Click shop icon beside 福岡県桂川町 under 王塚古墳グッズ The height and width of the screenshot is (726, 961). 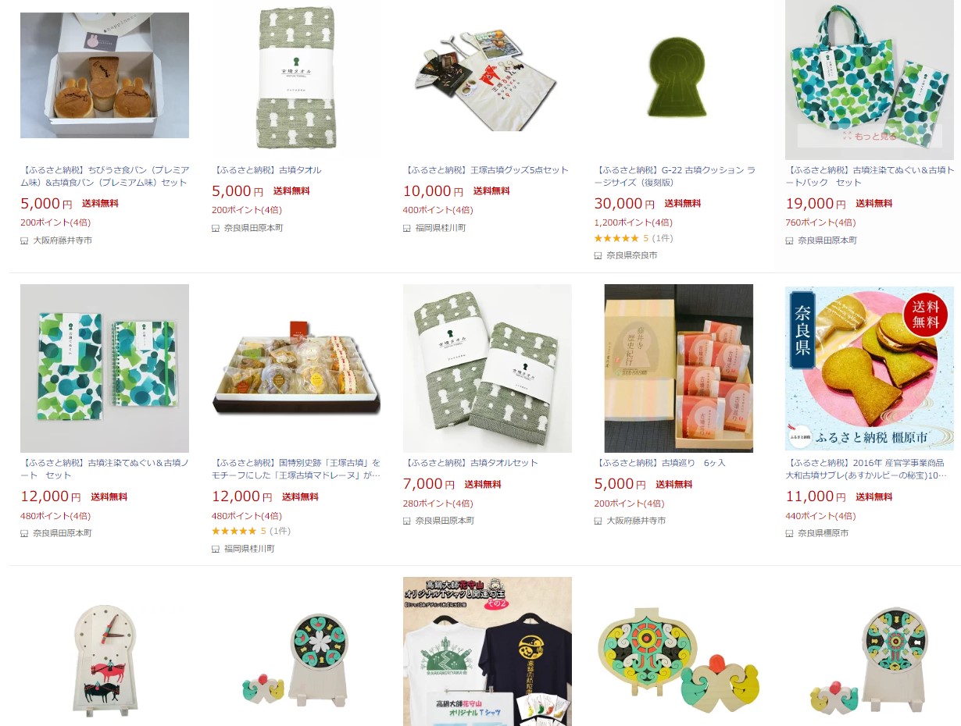(407, 228)
